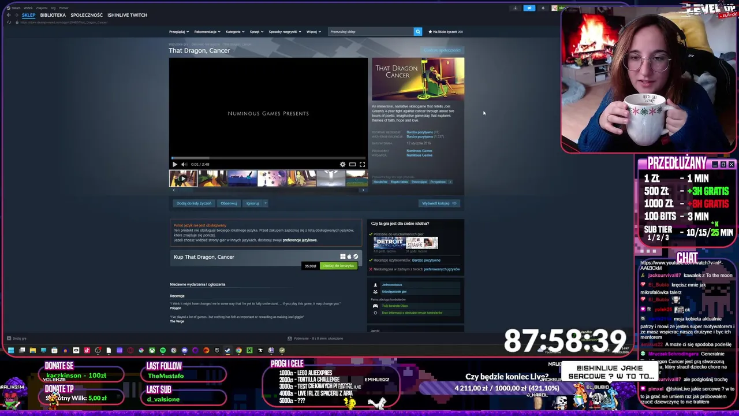Open the game header image
Screen dimensions: 739x416
418,79
